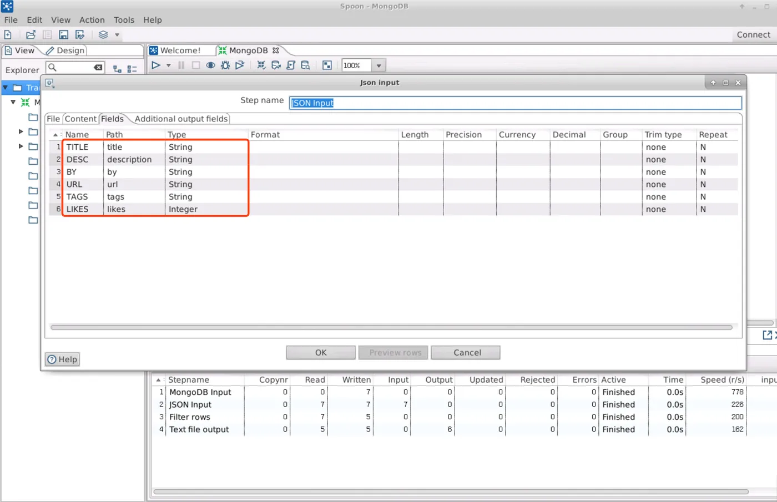
Task: Sort by the Trim type column header
Action: [x=668, y=135]
